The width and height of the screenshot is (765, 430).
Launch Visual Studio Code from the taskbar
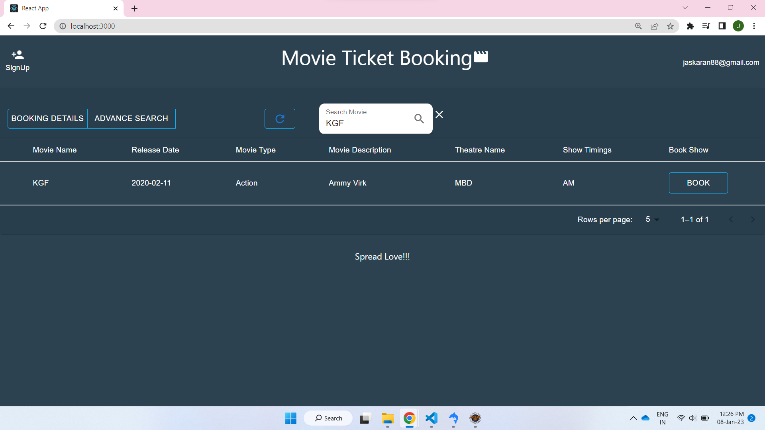pyautogui.click(x=432, y=418)
